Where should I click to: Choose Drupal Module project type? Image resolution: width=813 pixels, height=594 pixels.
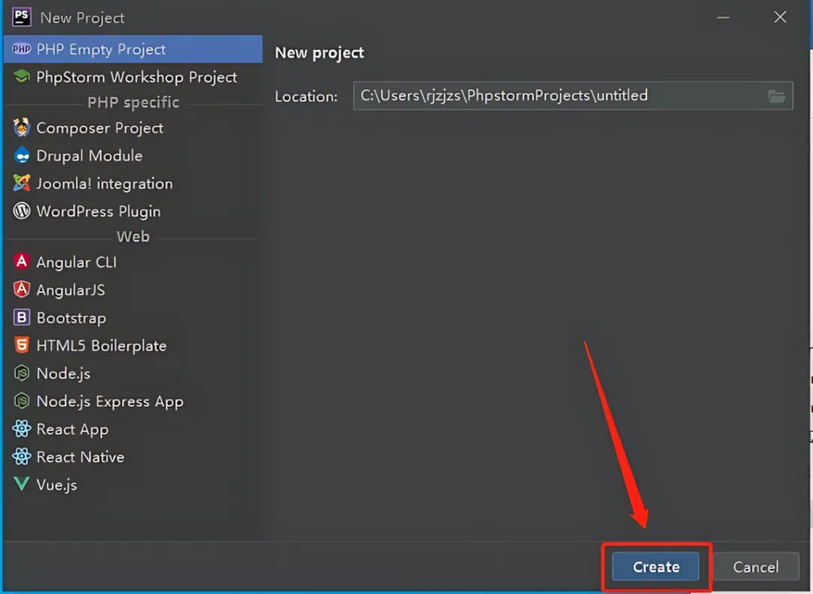(x=133, y=156)
